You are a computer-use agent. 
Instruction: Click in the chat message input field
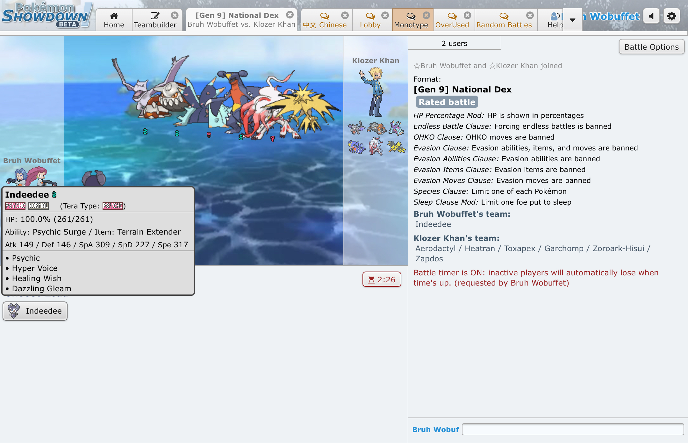pos(573,429)
